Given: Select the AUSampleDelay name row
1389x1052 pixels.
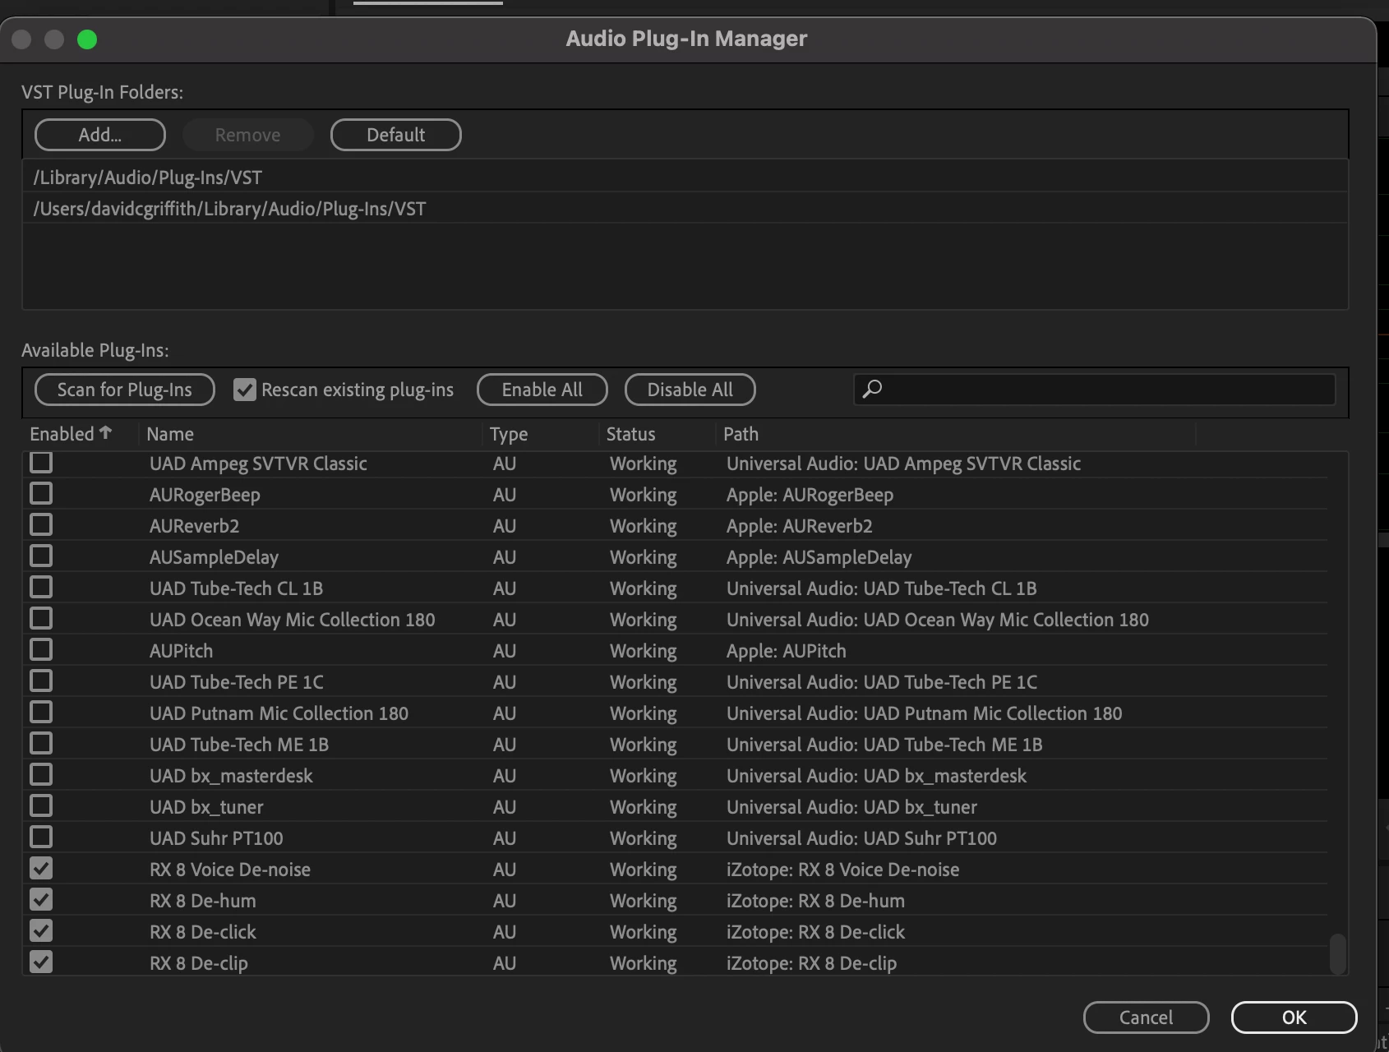Looking at the screenshot, I should [214, 557].
